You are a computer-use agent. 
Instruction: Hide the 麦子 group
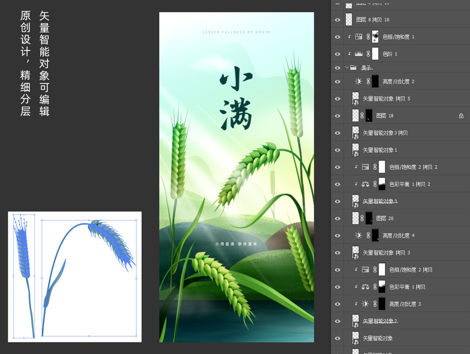point(337,68)
